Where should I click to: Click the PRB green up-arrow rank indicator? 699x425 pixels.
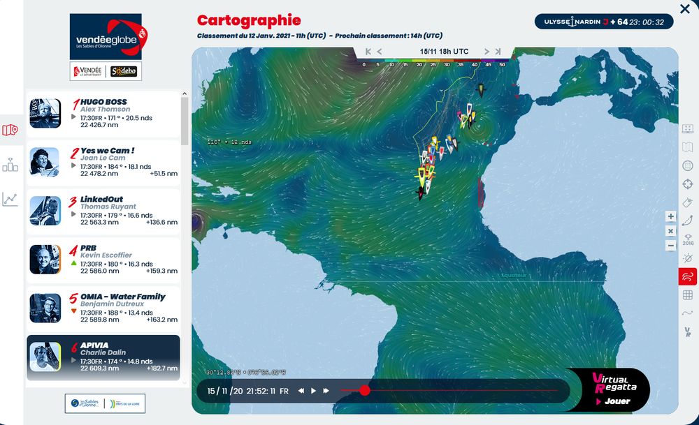pyautogui.click(x=74, y=264)
